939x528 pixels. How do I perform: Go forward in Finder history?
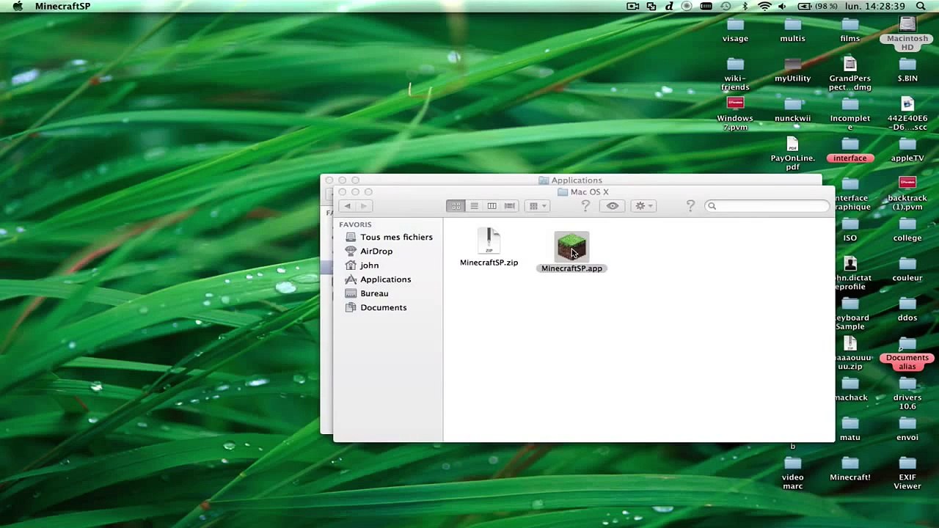363,206
